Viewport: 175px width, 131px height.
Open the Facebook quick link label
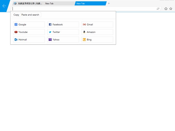click(x=58, y=24)
